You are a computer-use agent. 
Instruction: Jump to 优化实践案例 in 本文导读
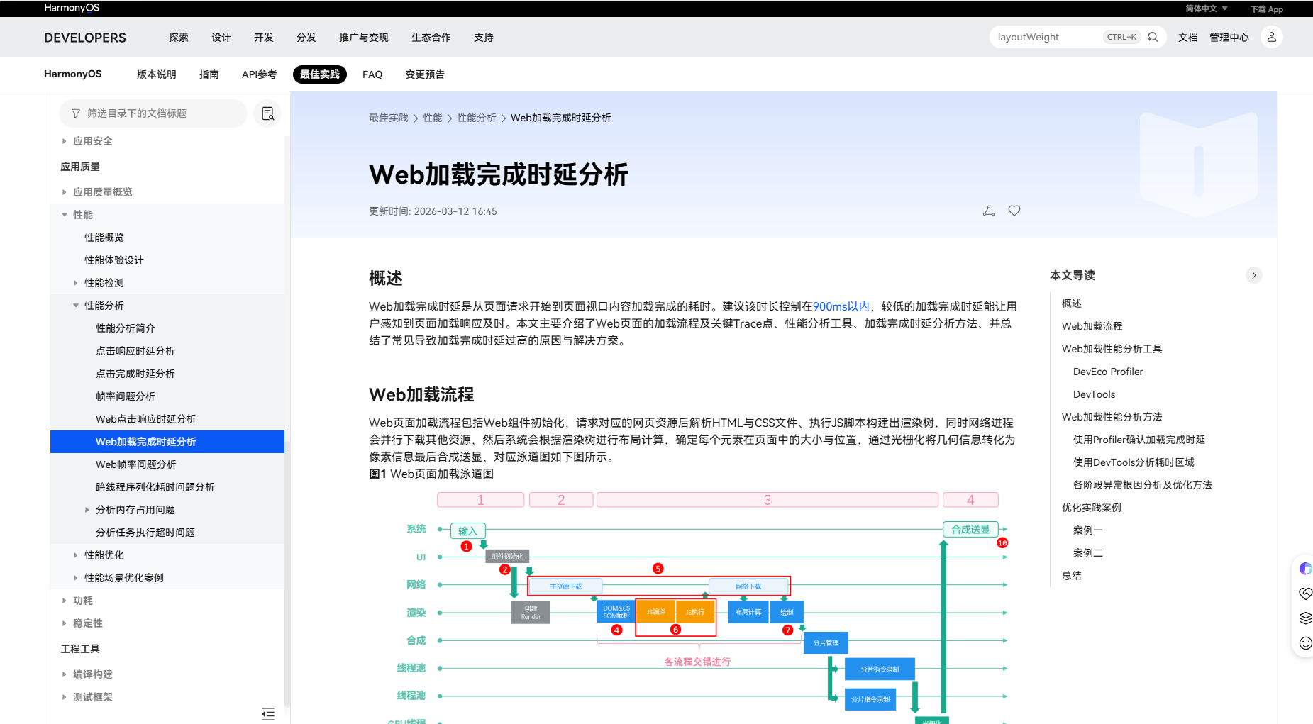[x=1092, y=508]
